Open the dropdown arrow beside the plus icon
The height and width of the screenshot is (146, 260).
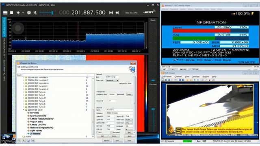[23, 13]
